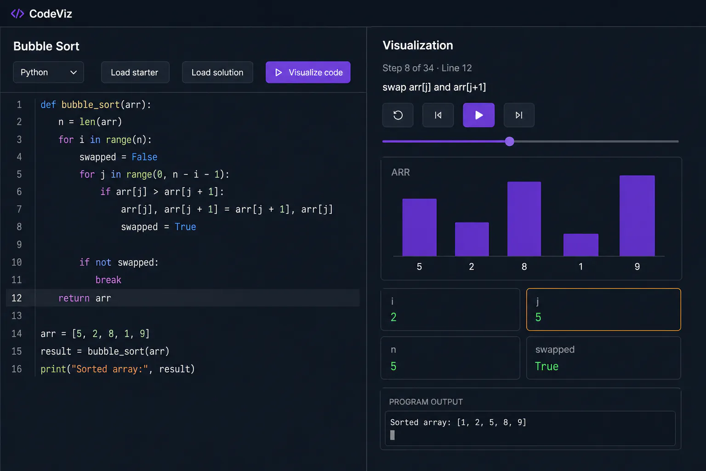Click highlighted line 'return arr'
The height and width of the screenshot is (471, 706).
85,298
